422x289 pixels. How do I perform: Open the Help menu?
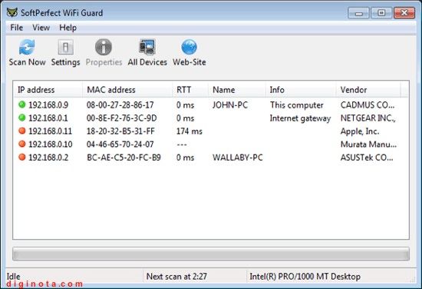point(68,28)
